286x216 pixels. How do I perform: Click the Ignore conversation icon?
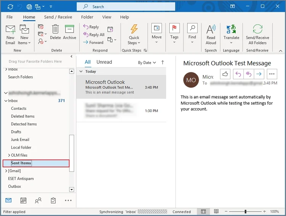[x=40, y=27]
